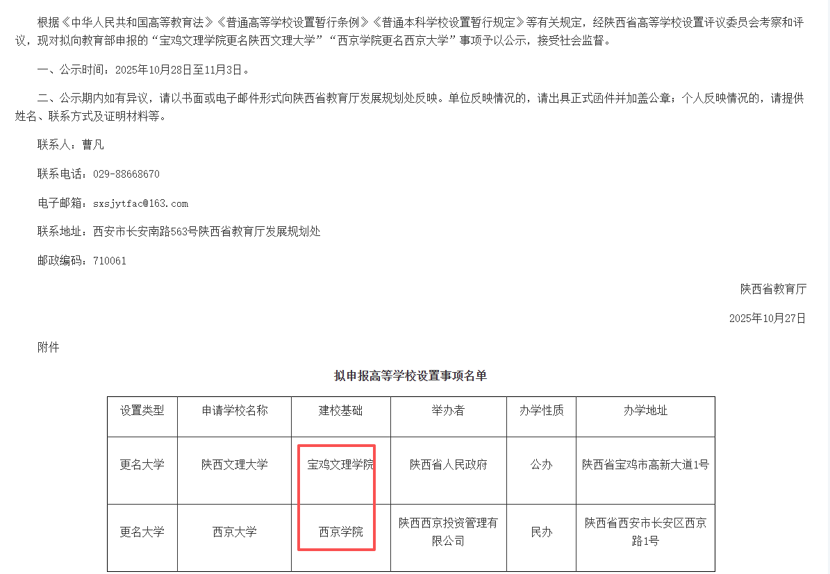Click the table title 拟申报高等学校设置事项名单
This screenshot has width=830, height=574.
pyautogui.click(x=410, y=375)
